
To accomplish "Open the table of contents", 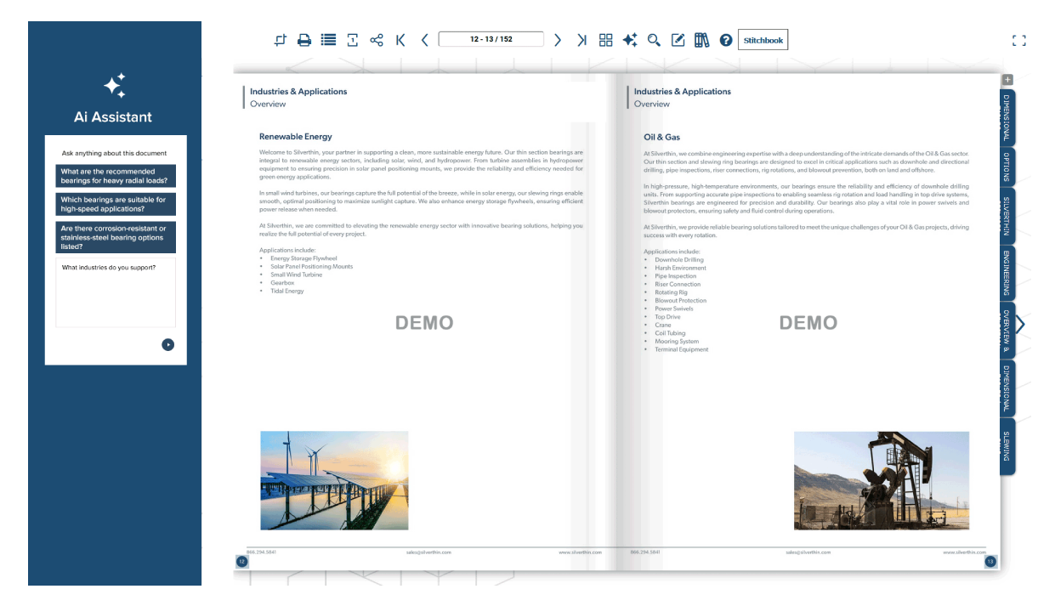I will [328, 39].
